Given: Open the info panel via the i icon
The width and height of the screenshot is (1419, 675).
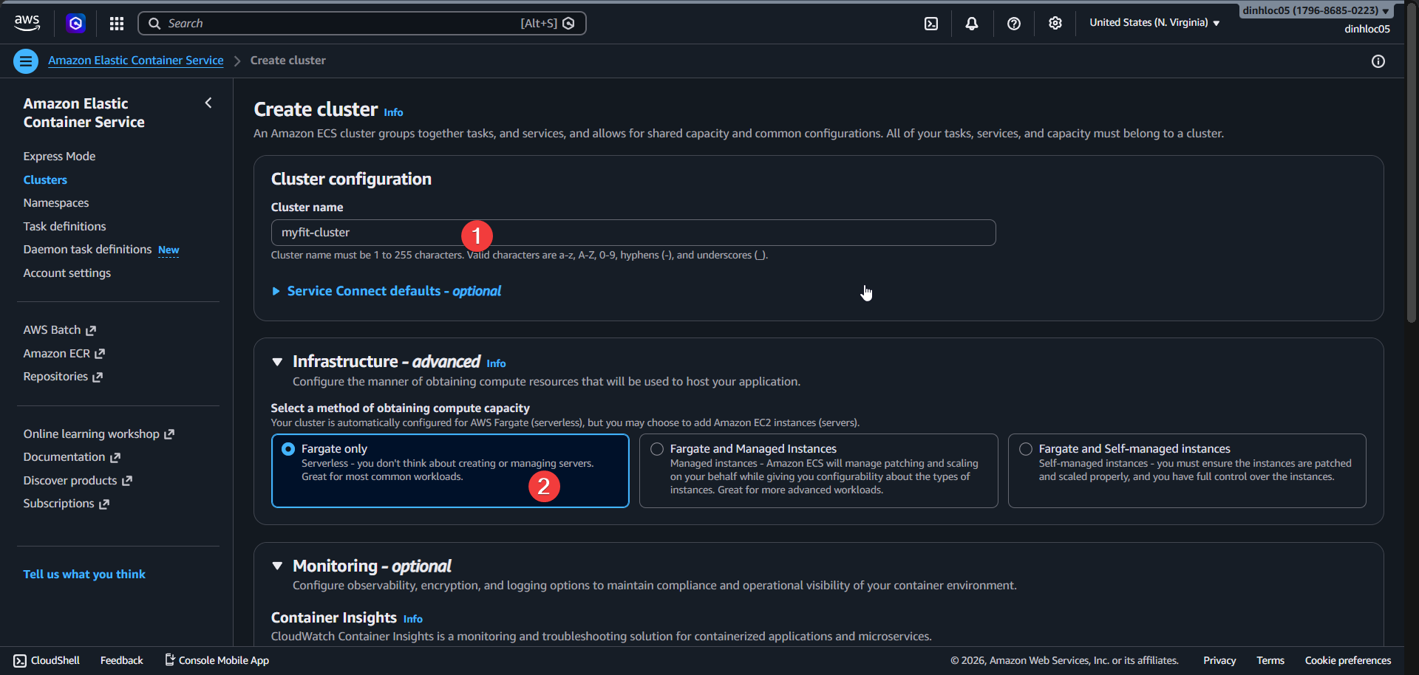Looking at the screenshot, I should click(x=1378, y=61).
